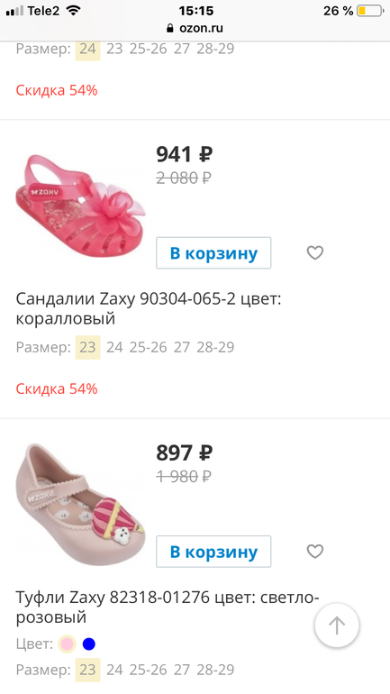Choose size 25-26 for coral sandals
Image resolution: width=390 pixels, height=694 pixels.
pyautogui.click(x=148, y=347)
